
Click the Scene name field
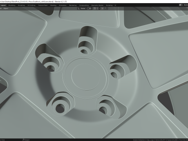tap(186, 5)
